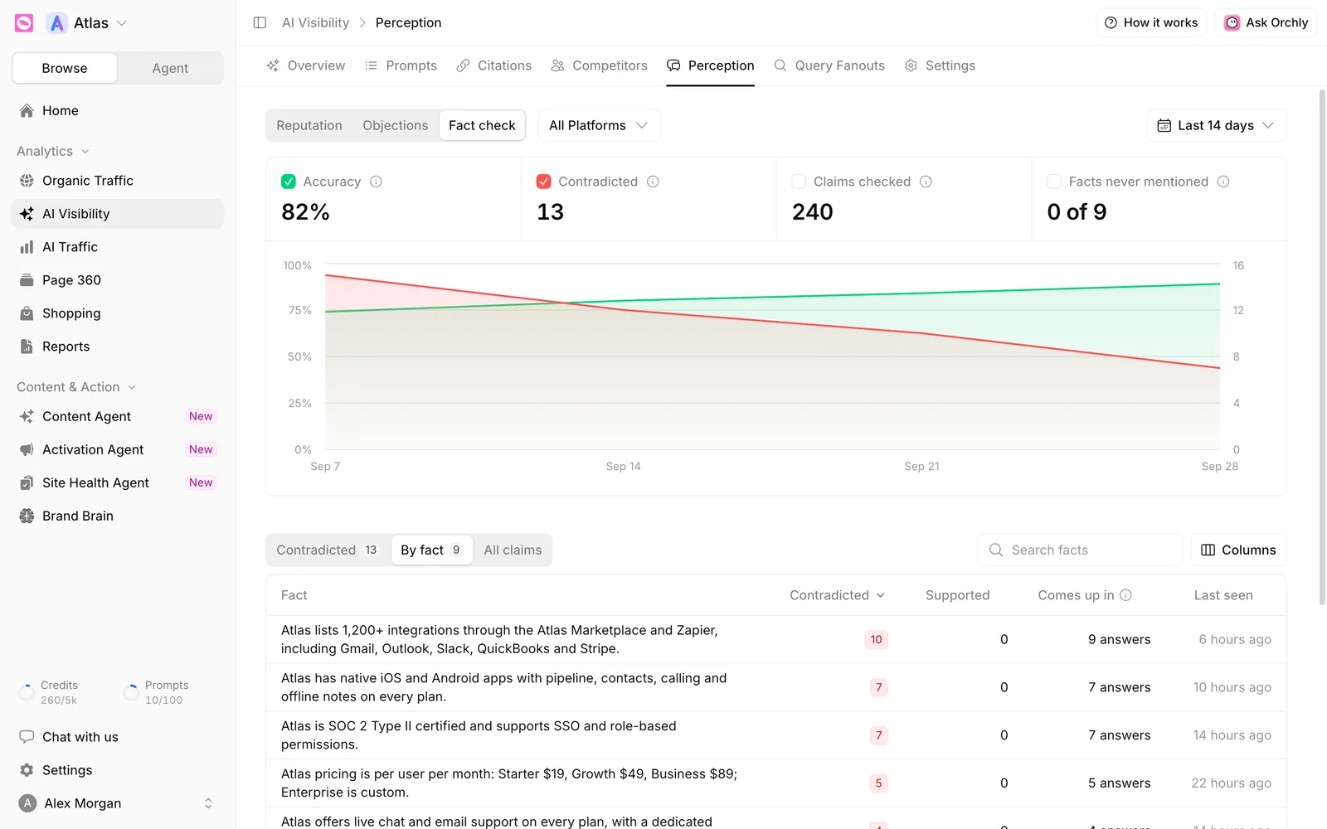
Task: Show info for Accuracy metric
Action: [x=376, y=182]
